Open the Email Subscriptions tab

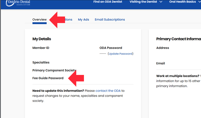click(x=110, y=20)
